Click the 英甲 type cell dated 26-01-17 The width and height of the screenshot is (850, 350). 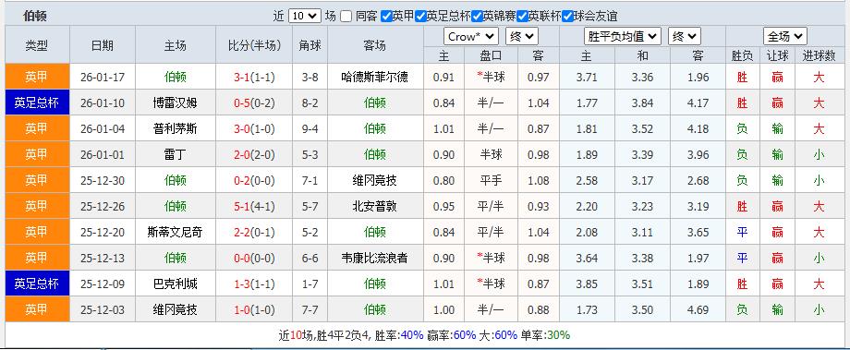click(x=37, y=77)
